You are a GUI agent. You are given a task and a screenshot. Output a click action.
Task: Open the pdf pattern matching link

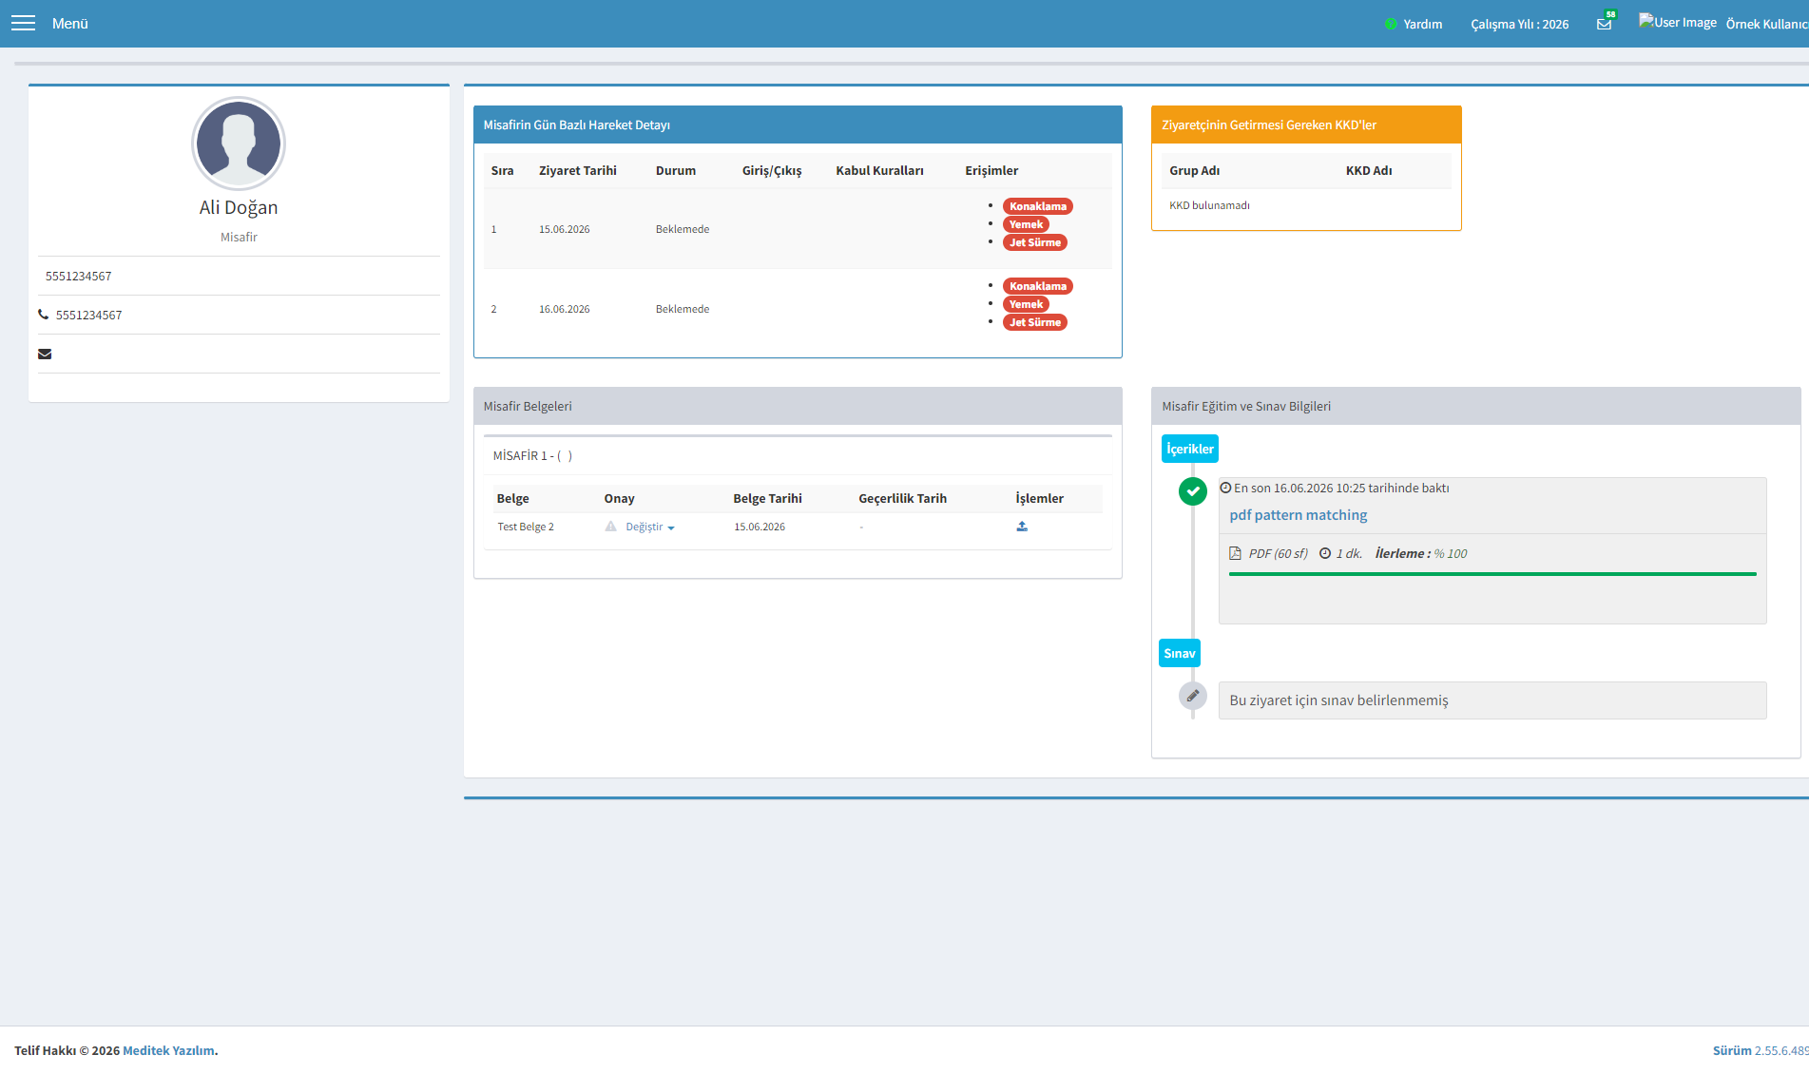point(1299,515)
